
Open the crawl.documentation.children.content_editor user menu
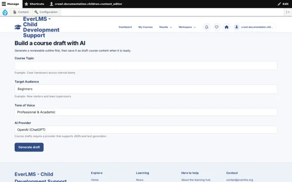86,4
